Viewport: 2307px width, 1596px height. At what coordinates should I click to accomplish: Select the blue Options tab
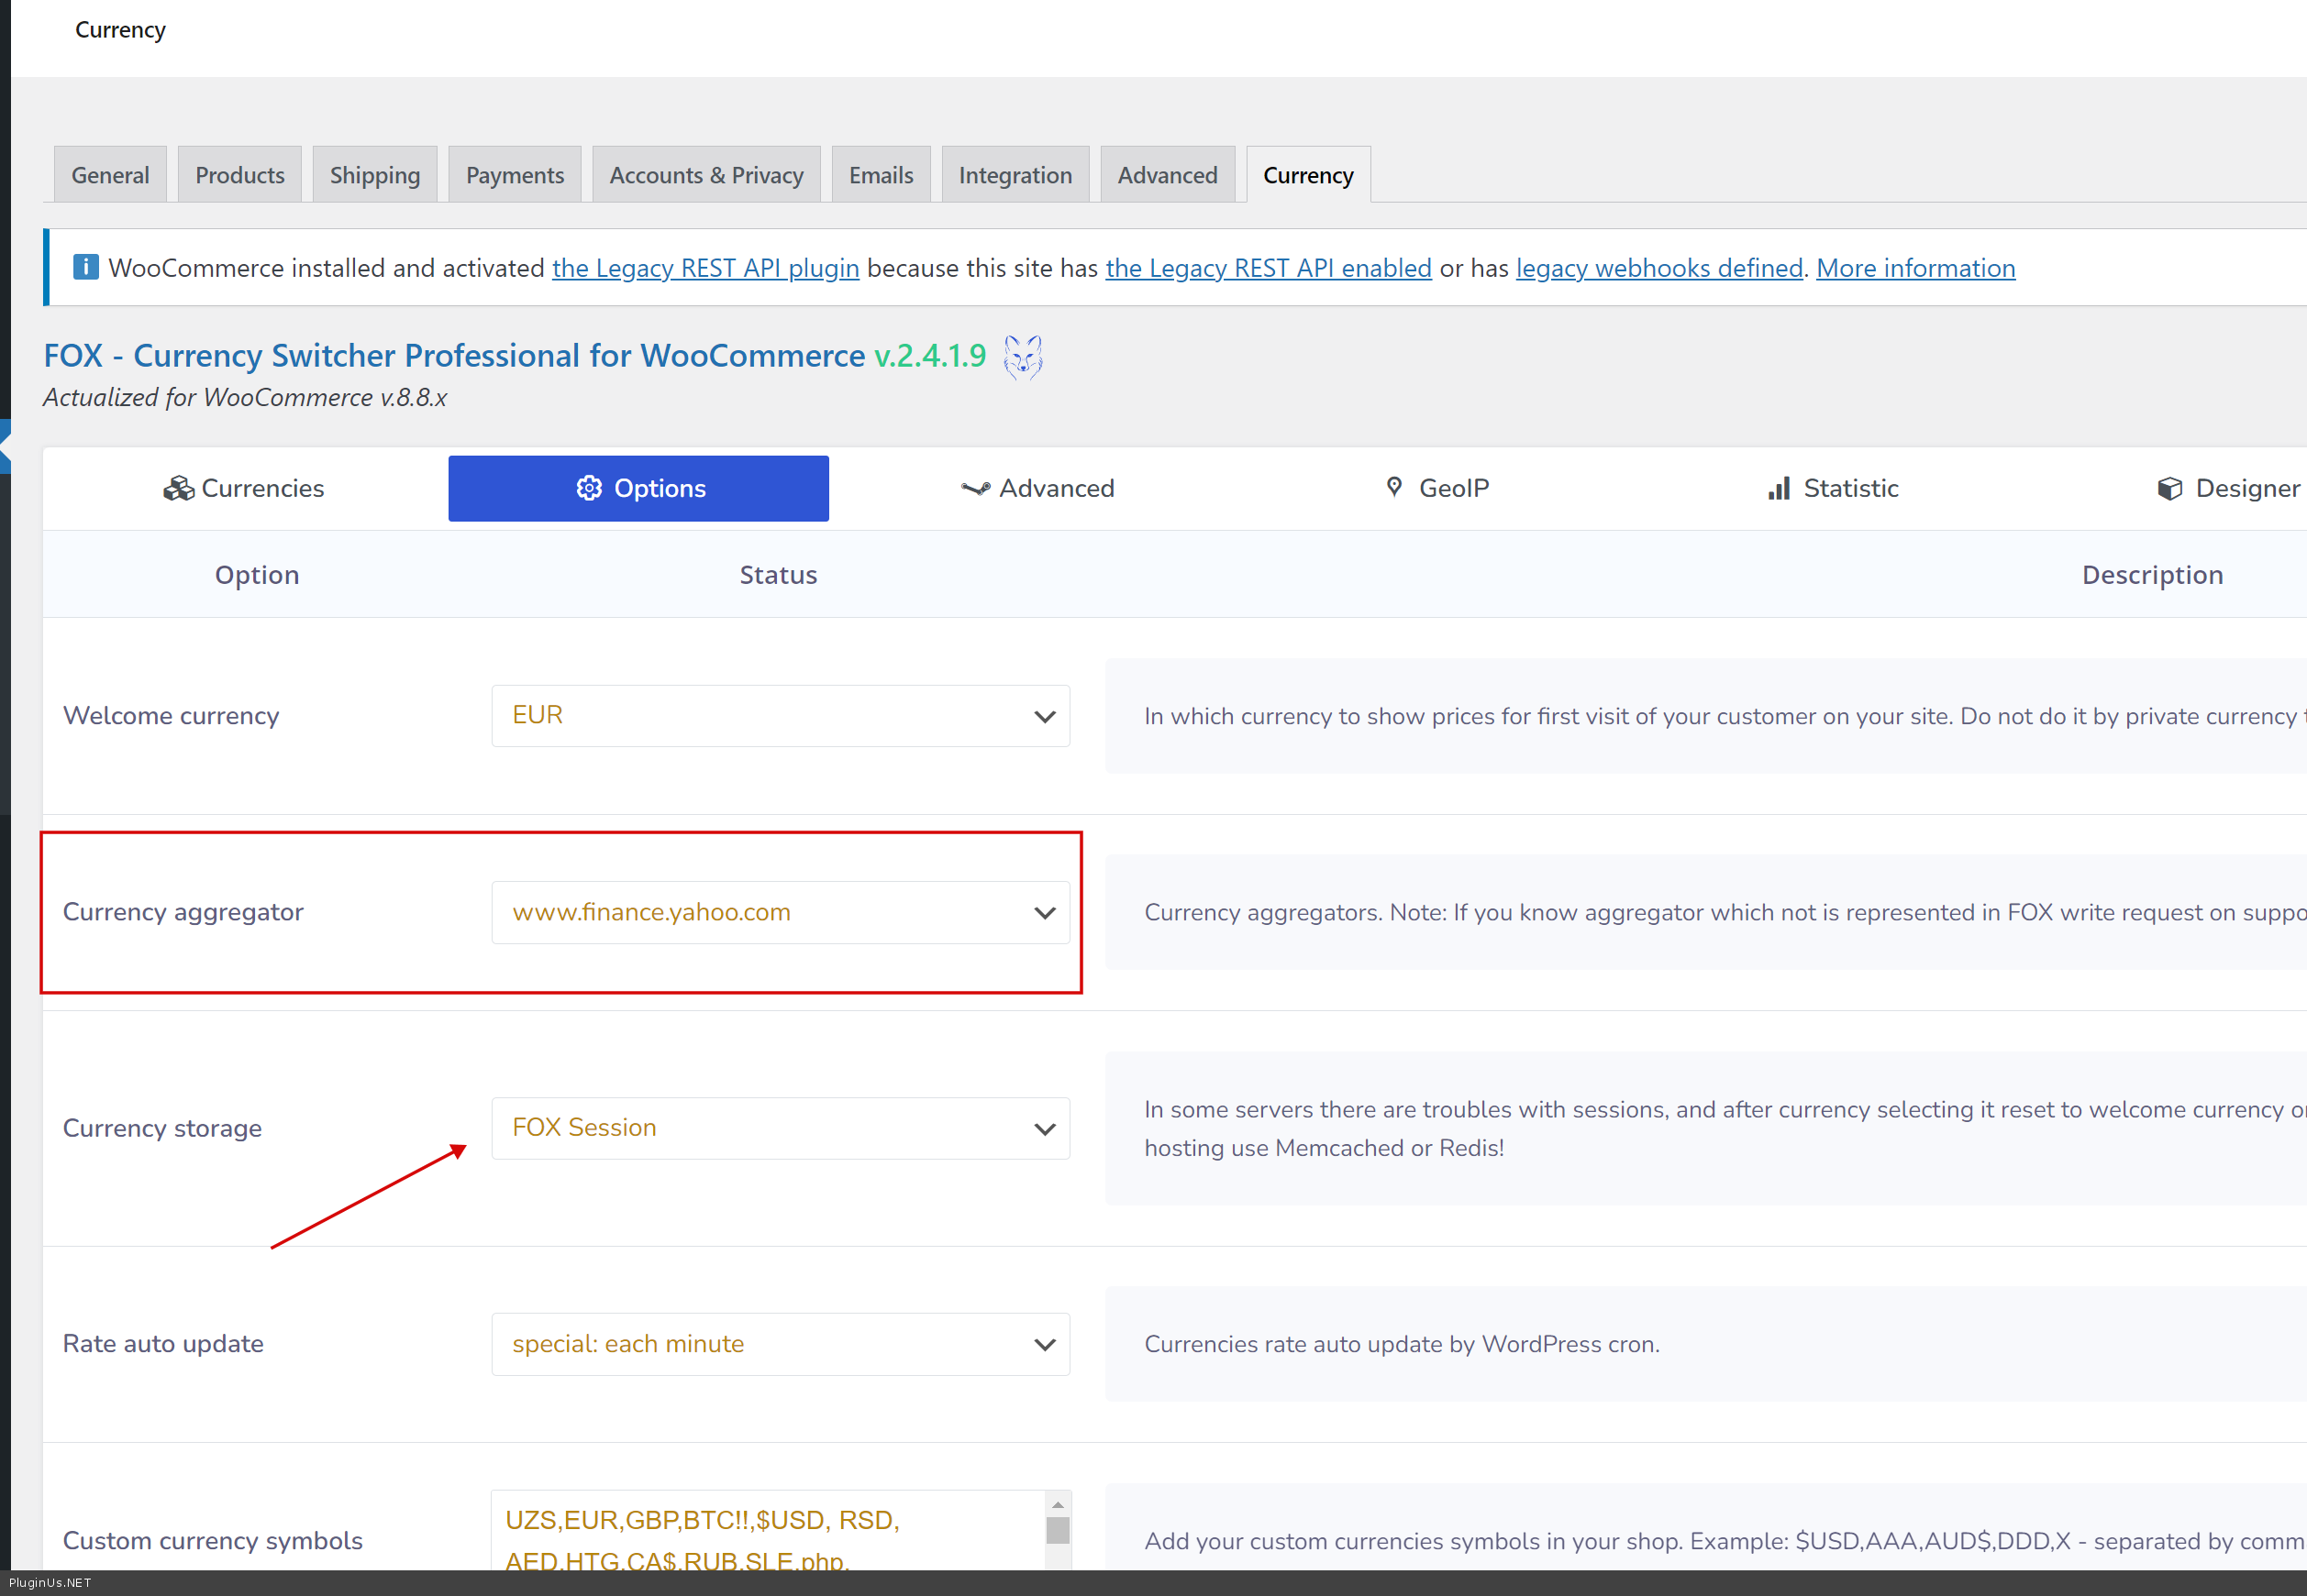[x=638, y=488]
